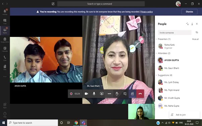Show the meeting conversation panel
The width and height of the screenshot is (202, 126).
(125, 94)
